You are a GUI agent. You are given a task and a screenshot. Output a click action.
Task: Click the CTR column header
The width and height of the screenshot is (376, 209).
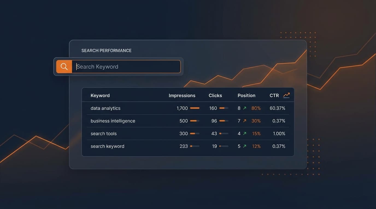click(274, 95)
